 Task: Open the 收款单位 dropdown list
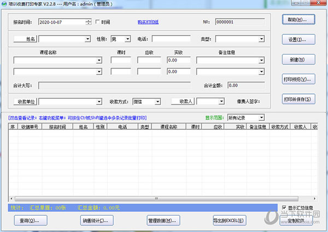click(99, 102)
